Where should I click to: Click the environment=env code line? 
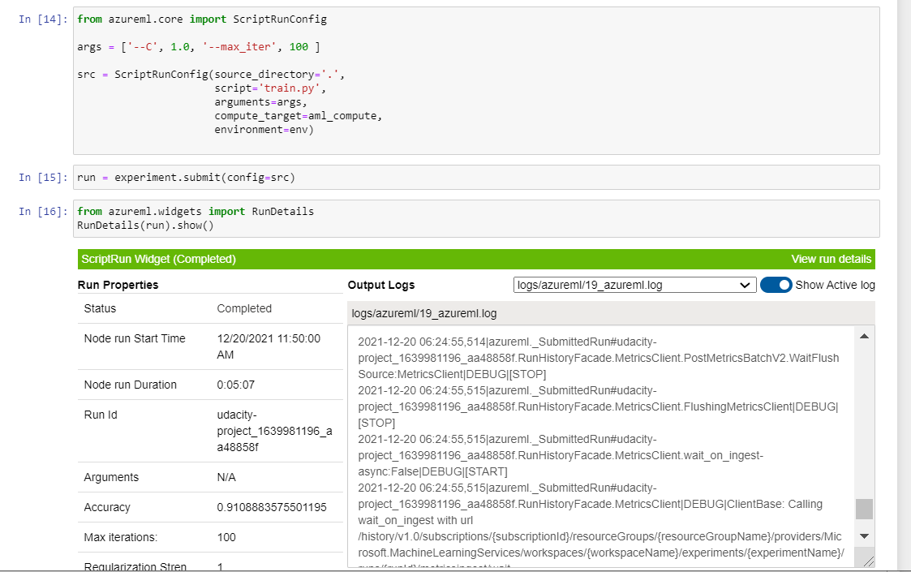click(264, 130)
